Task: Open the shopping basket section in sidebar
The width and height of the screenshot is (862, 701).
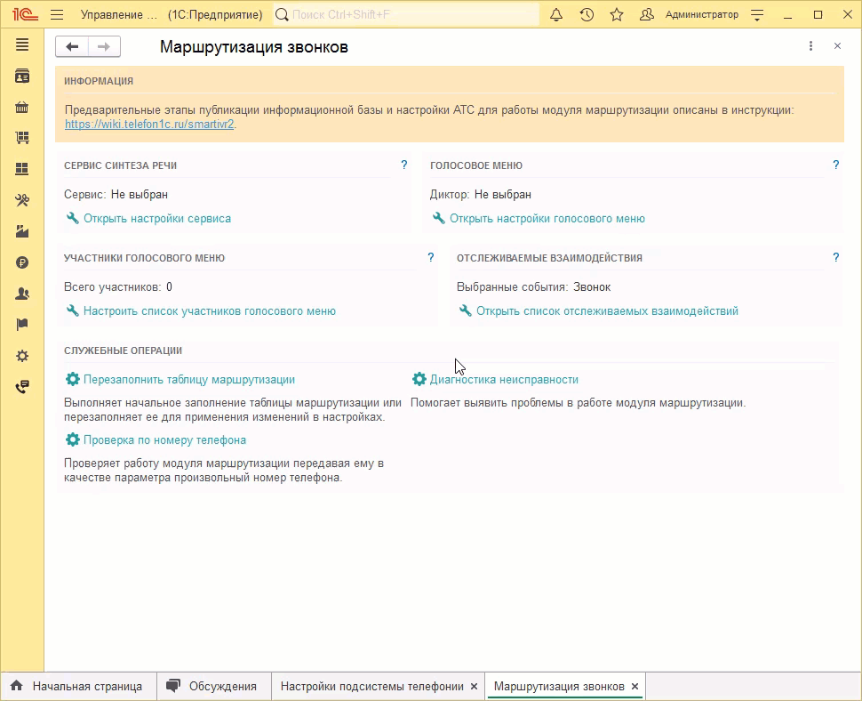Action: point(22,108)
